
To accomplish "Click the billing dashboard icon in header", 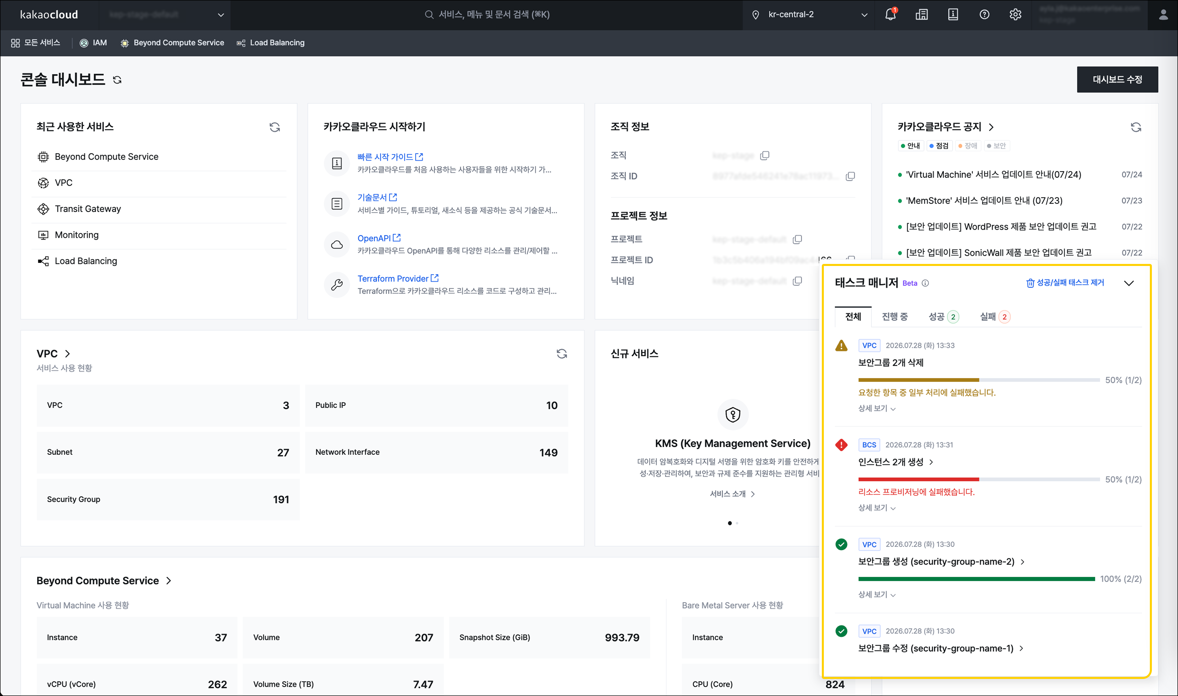I will 921,15.
